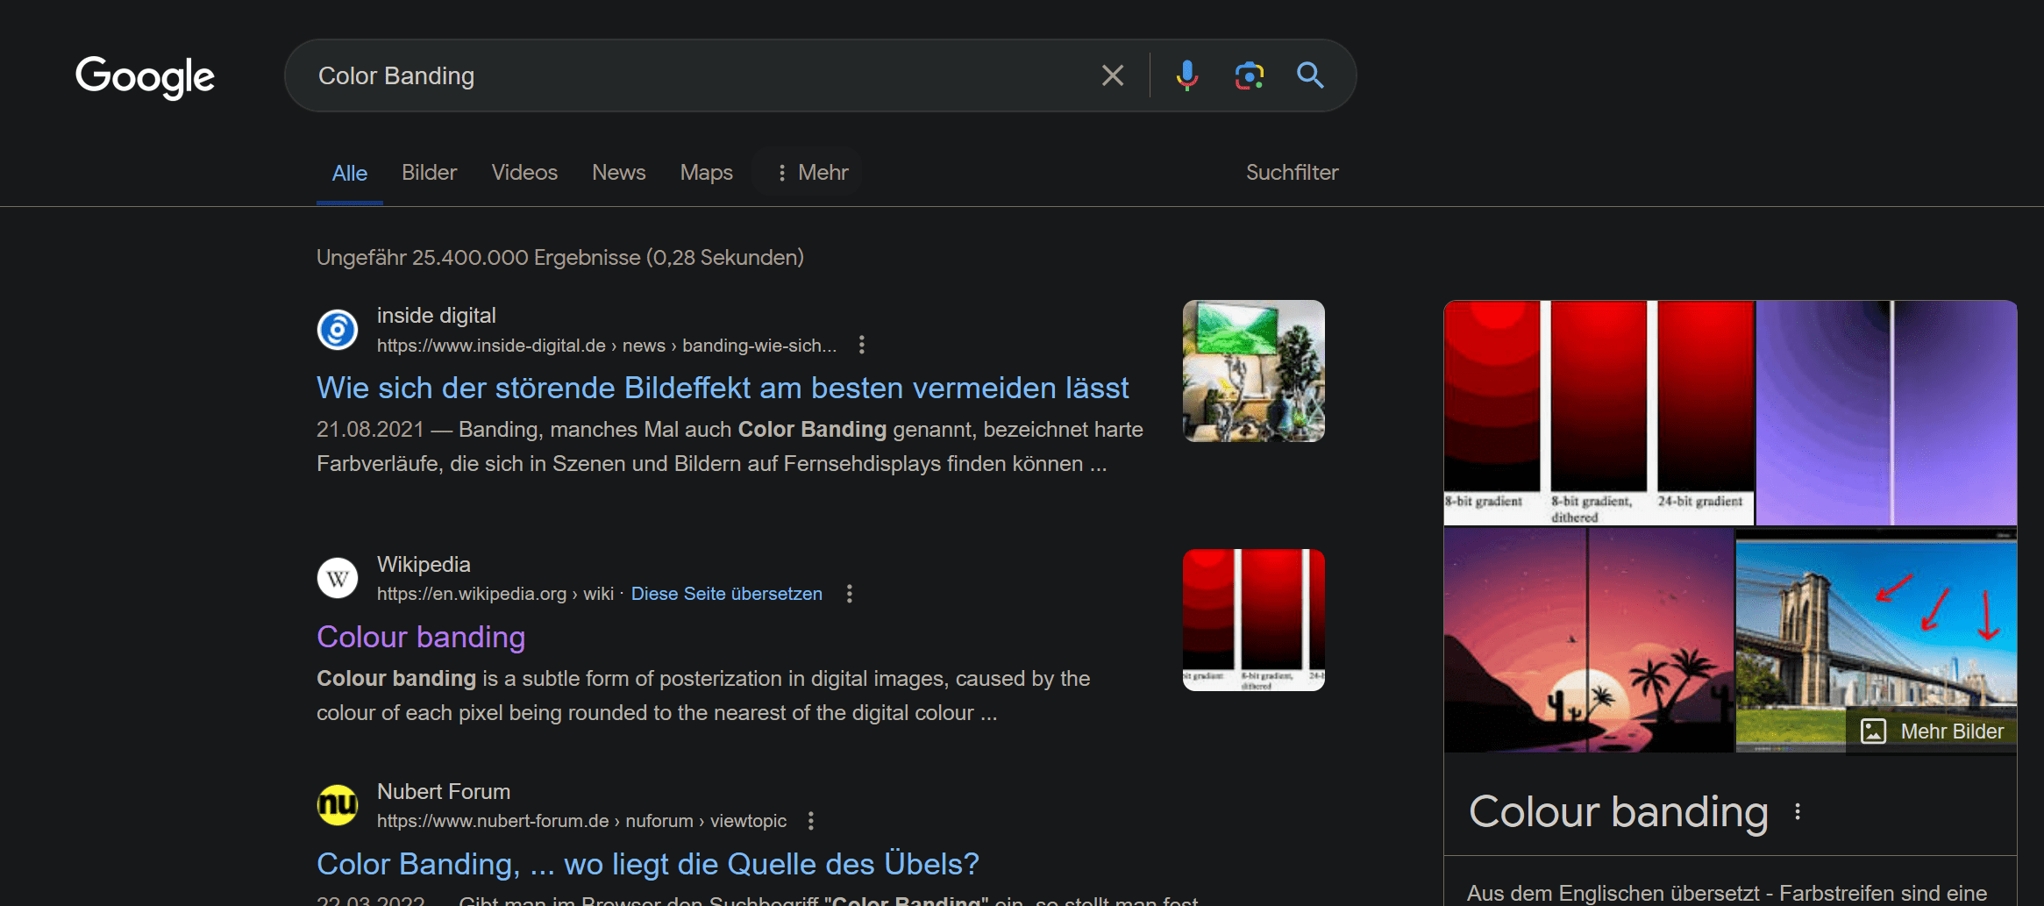Click the '21.08.2021' snippet date
This screenshot has width=2044, height=906.
(x=370, y=429)
